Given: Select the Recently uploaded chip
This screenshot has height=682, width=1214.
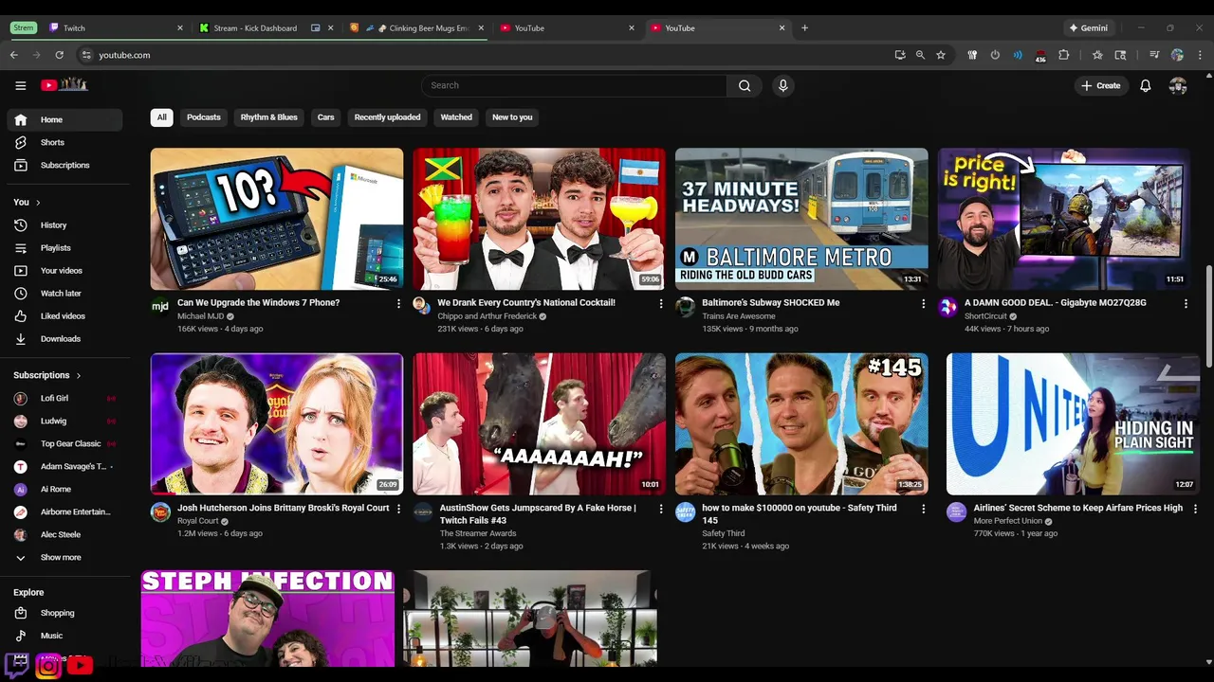Looking at the screenshot, I should click(387, 117).
